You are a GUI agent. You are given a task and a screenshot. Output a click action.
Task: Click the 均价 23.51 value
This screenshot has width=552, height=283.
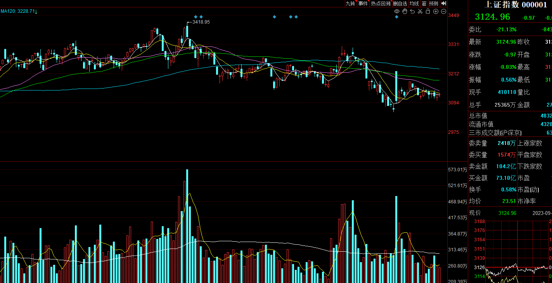click(x=509, y=201)
